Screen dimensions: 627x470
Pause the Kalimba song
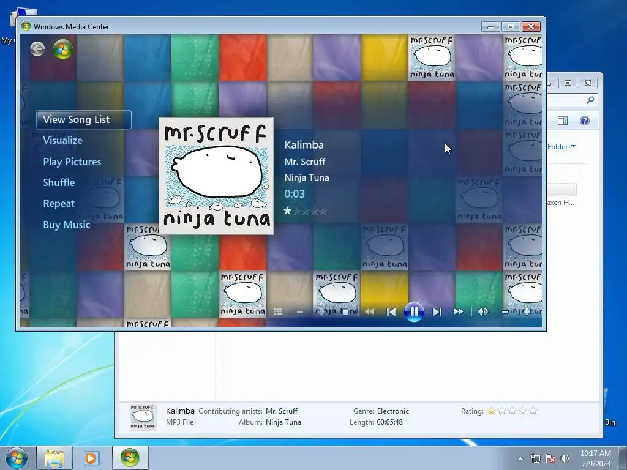click(414, 311)
